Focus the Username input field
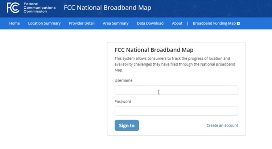 coord(176,90)
